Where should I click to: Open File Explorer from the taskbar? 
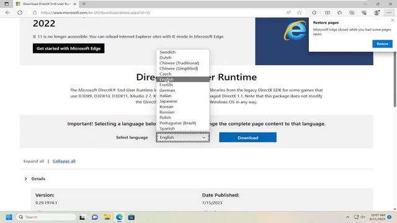[x=107, y=217]
